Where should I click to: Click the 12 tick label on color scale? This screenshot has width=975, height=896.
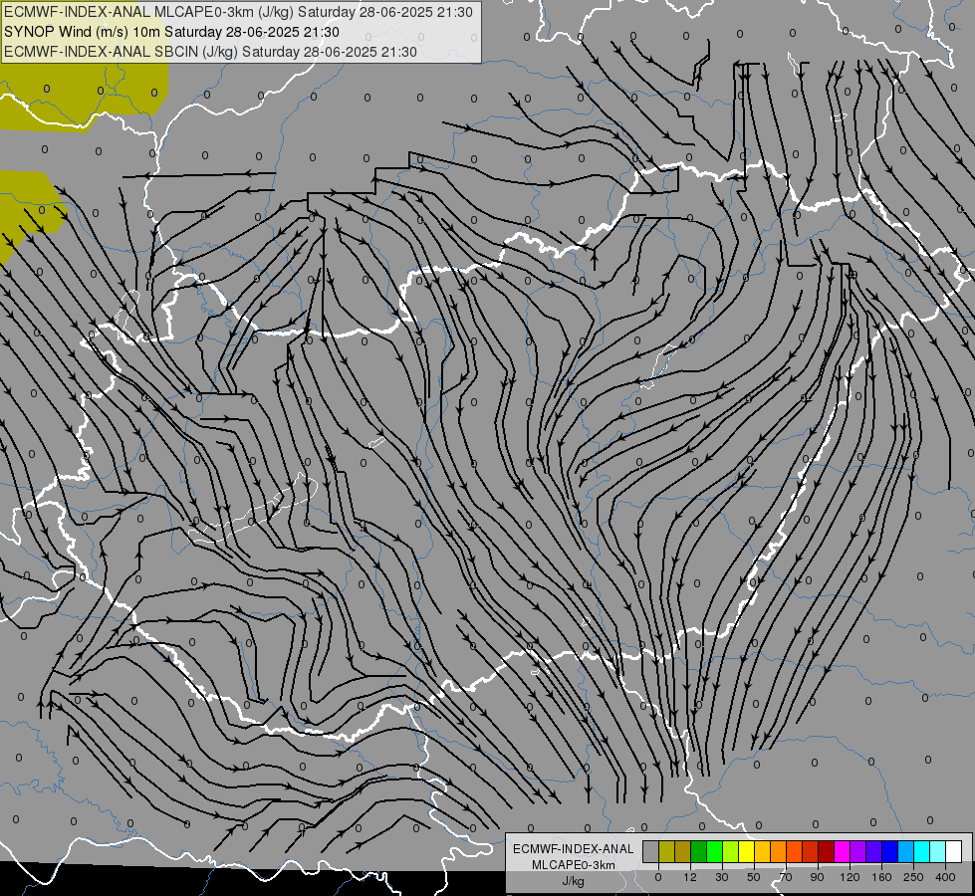(x=690, y=877)
